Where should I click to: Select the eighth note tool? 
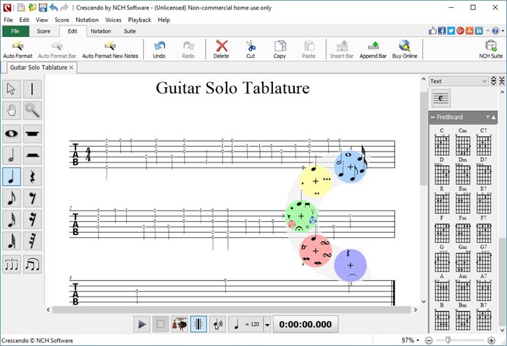pyautogui.click(x=12, y=199)
